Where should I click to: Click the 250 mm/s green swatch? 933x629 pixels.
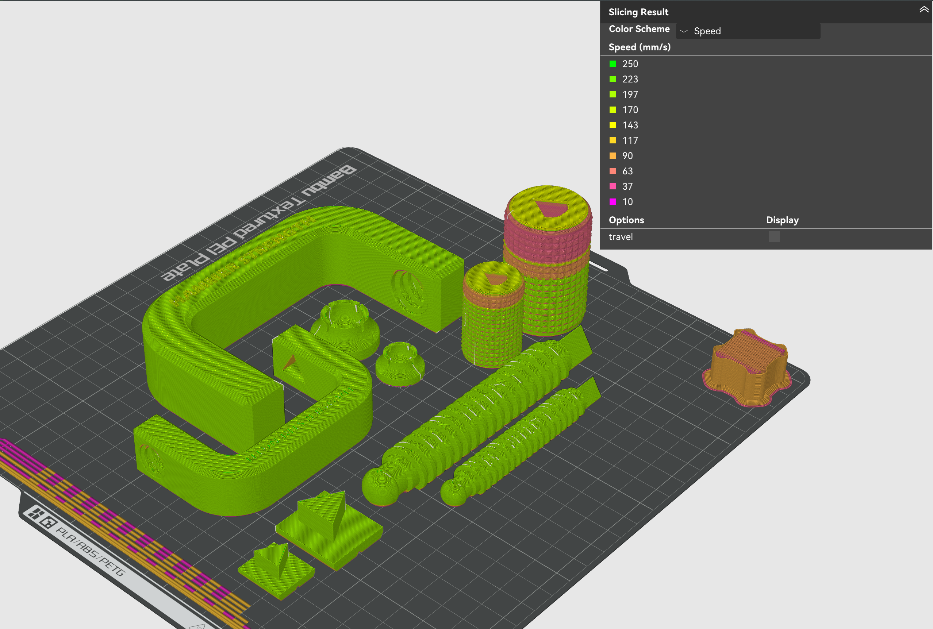pos(613,64)
